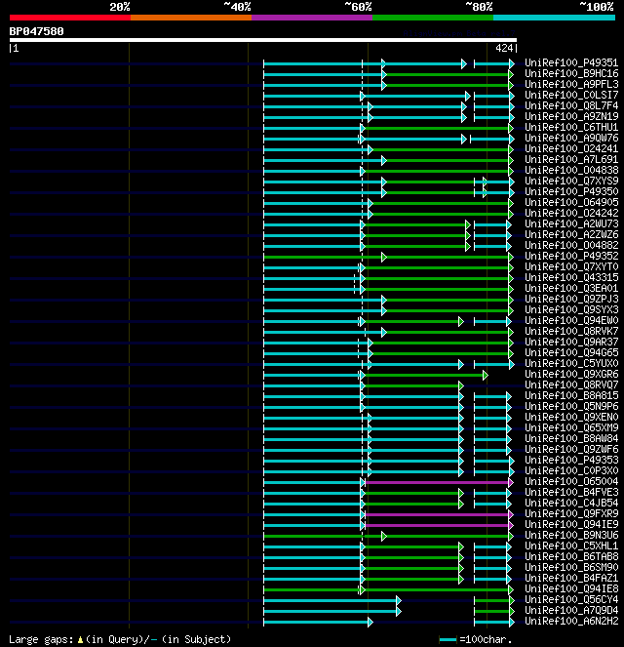Click the UniRef100_C0P3X0 label
Viewport: 624px width, 647px height.
(x=571, y=470)
